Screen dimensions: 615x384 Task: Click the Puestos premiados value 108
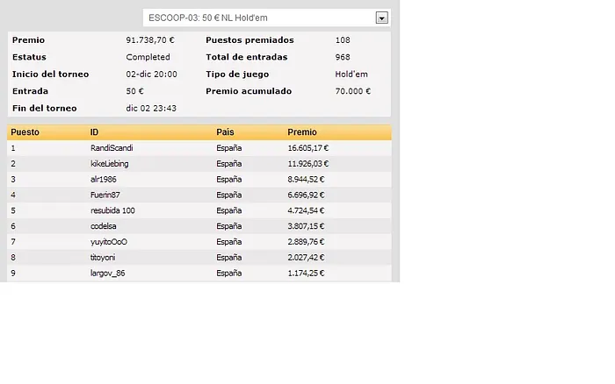tap(343, 40)
